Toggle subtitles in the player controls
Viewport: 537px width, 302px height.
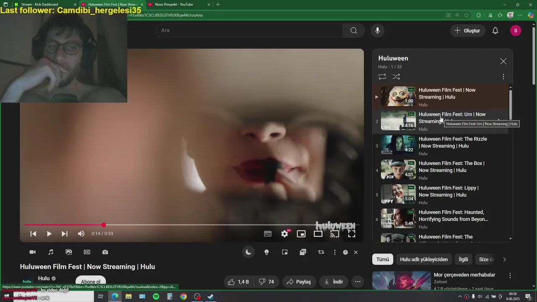[268, 234]
